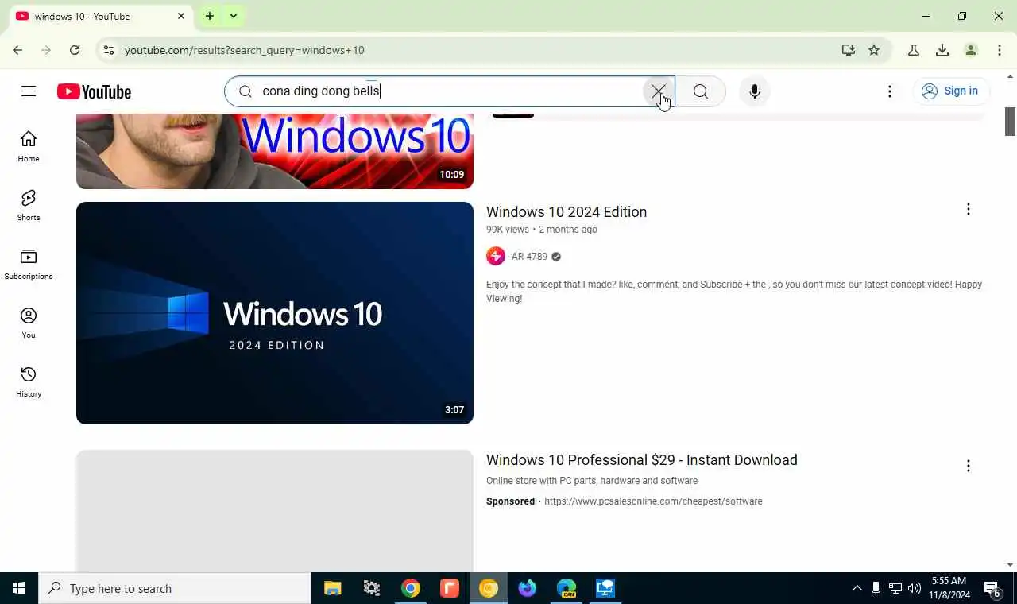Open Subscriptions in the sidebar
Image resolution: width=1017 pixels, height=604 pixels.
tap(29, 264)
